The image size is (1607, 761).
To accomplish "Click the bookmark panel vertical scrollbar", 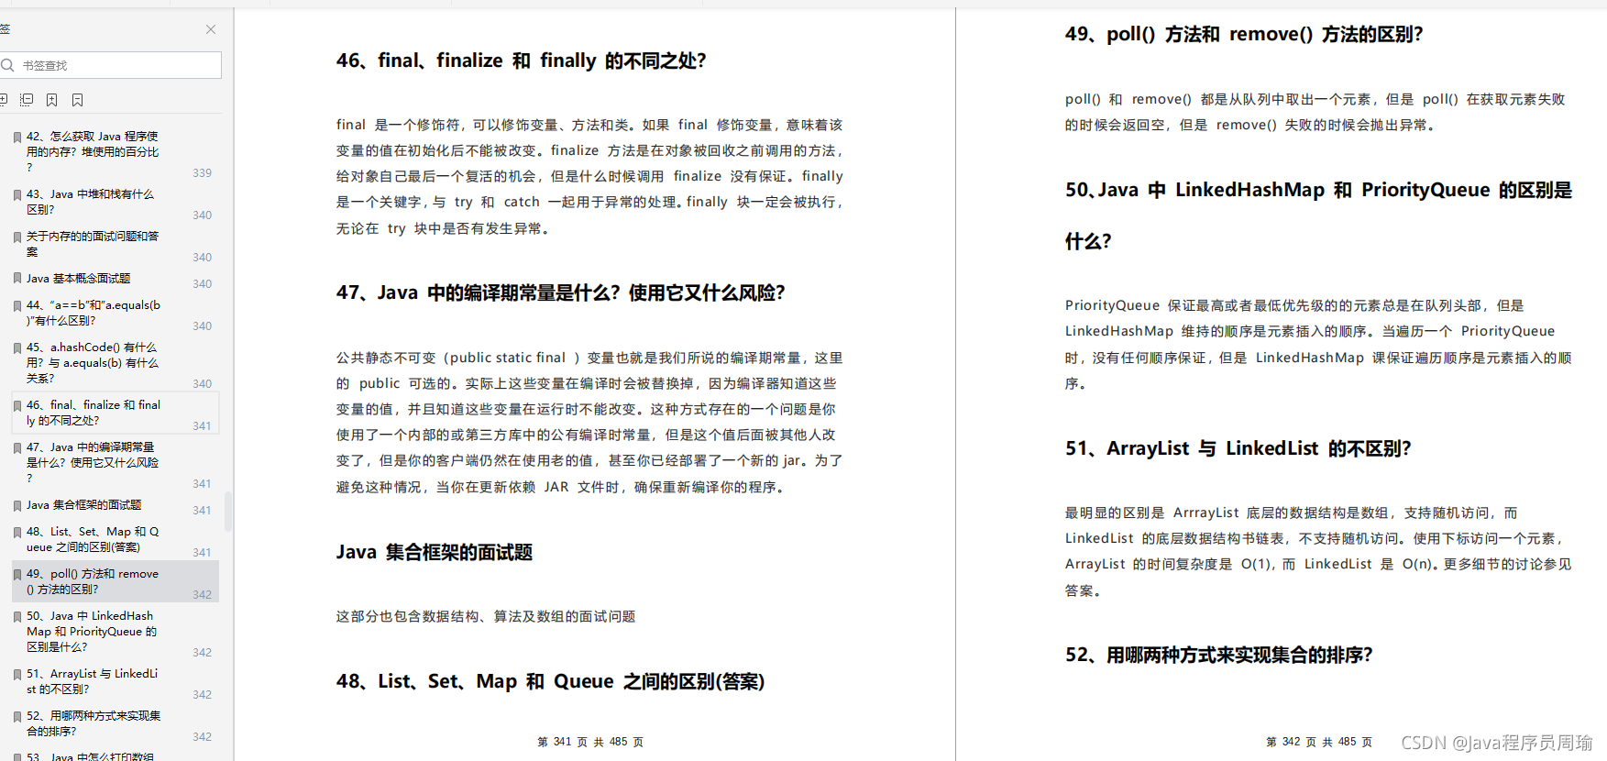I will [x=228, y=512].
